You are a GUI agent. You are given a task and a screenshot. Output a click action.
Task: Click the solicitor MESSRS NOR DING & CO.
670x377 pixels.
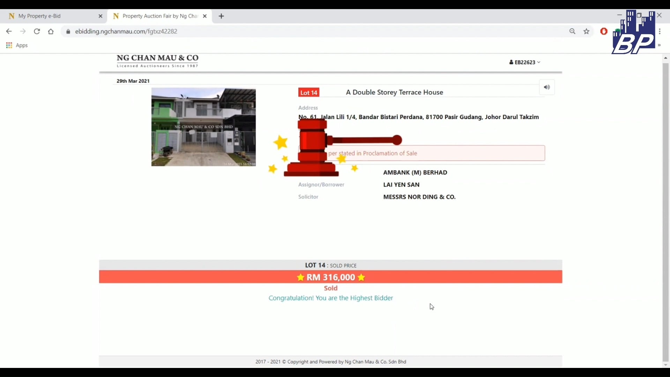coord(419,197)
